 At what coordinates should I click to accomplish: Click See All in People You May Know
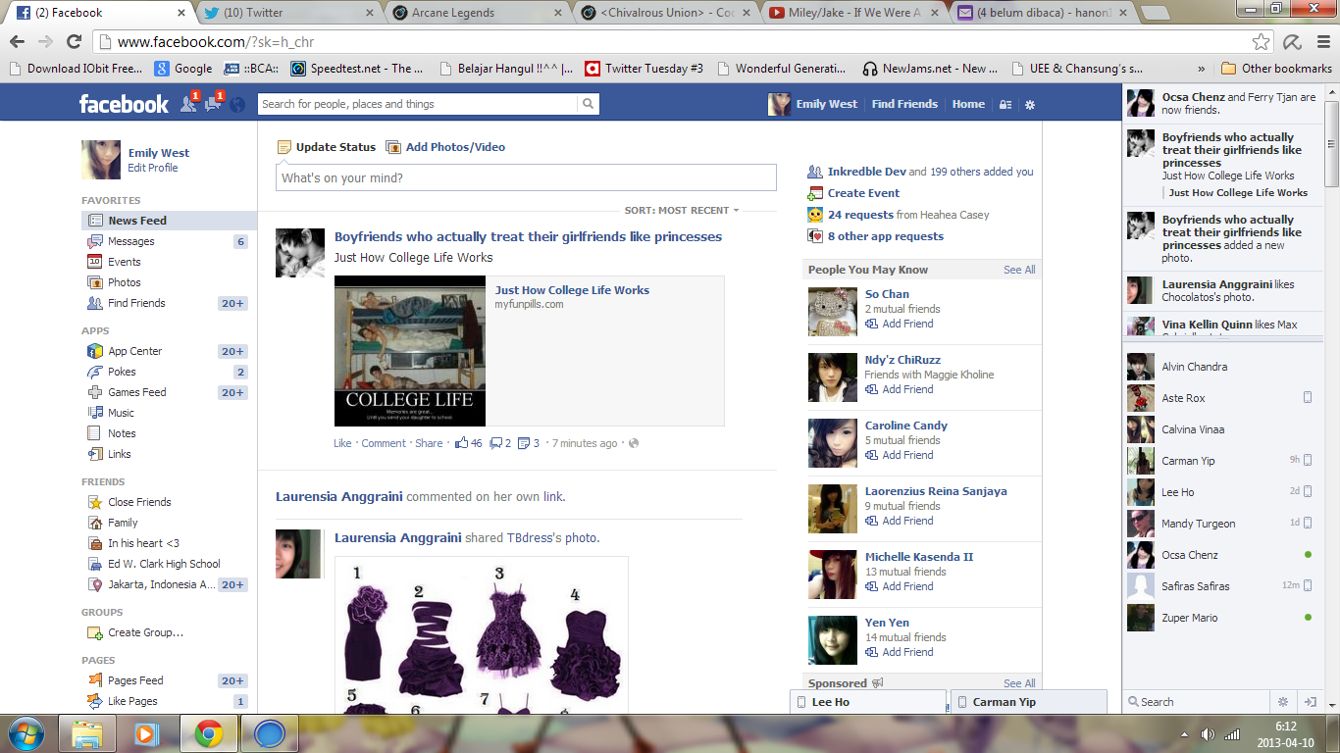1019,270
